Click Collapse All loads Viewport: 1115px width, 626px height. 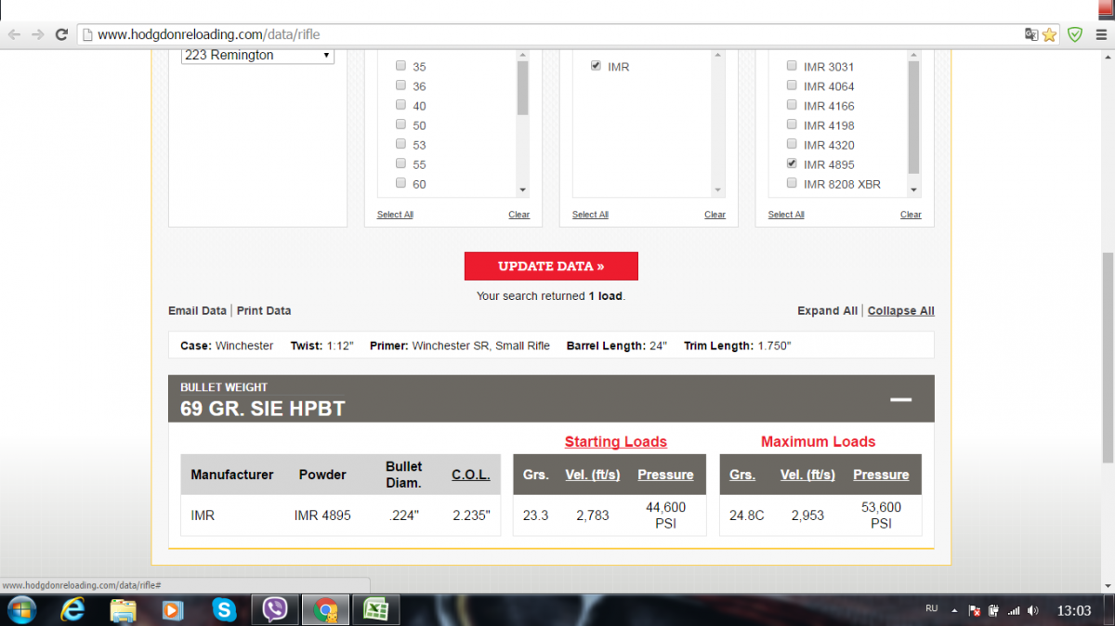point(901,310)
